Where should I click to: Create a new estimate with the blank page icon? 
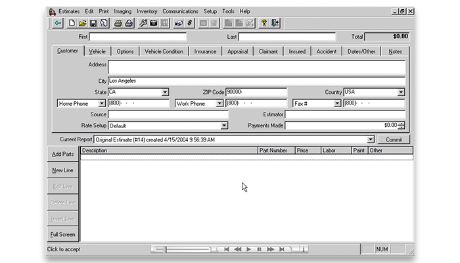72,23
